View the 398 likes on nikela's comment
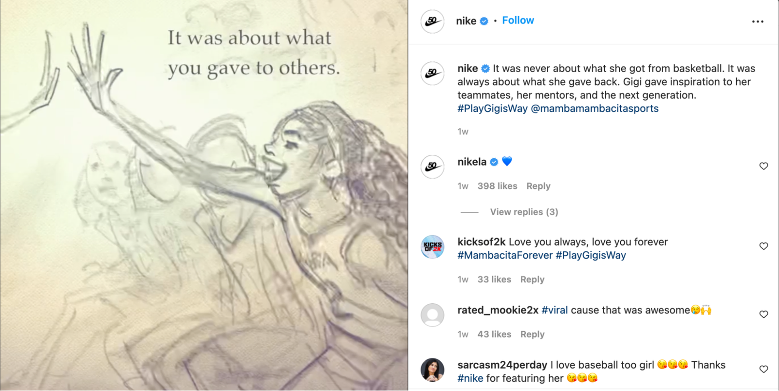 click(x=497, y=186)
